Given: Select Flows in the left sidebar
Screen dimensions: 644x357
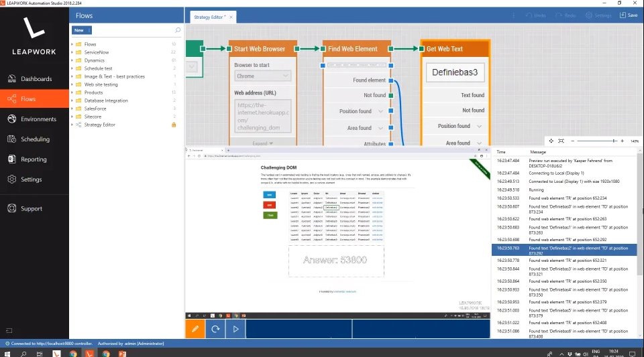Looking at the screenshot, I should click(34, 98).
